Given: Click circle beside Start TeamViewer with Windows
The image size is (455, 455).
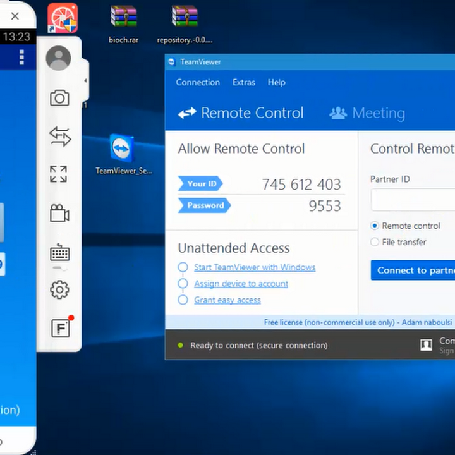Looking at the screenshot, I should pyautogui.click(x=183, y=267).
